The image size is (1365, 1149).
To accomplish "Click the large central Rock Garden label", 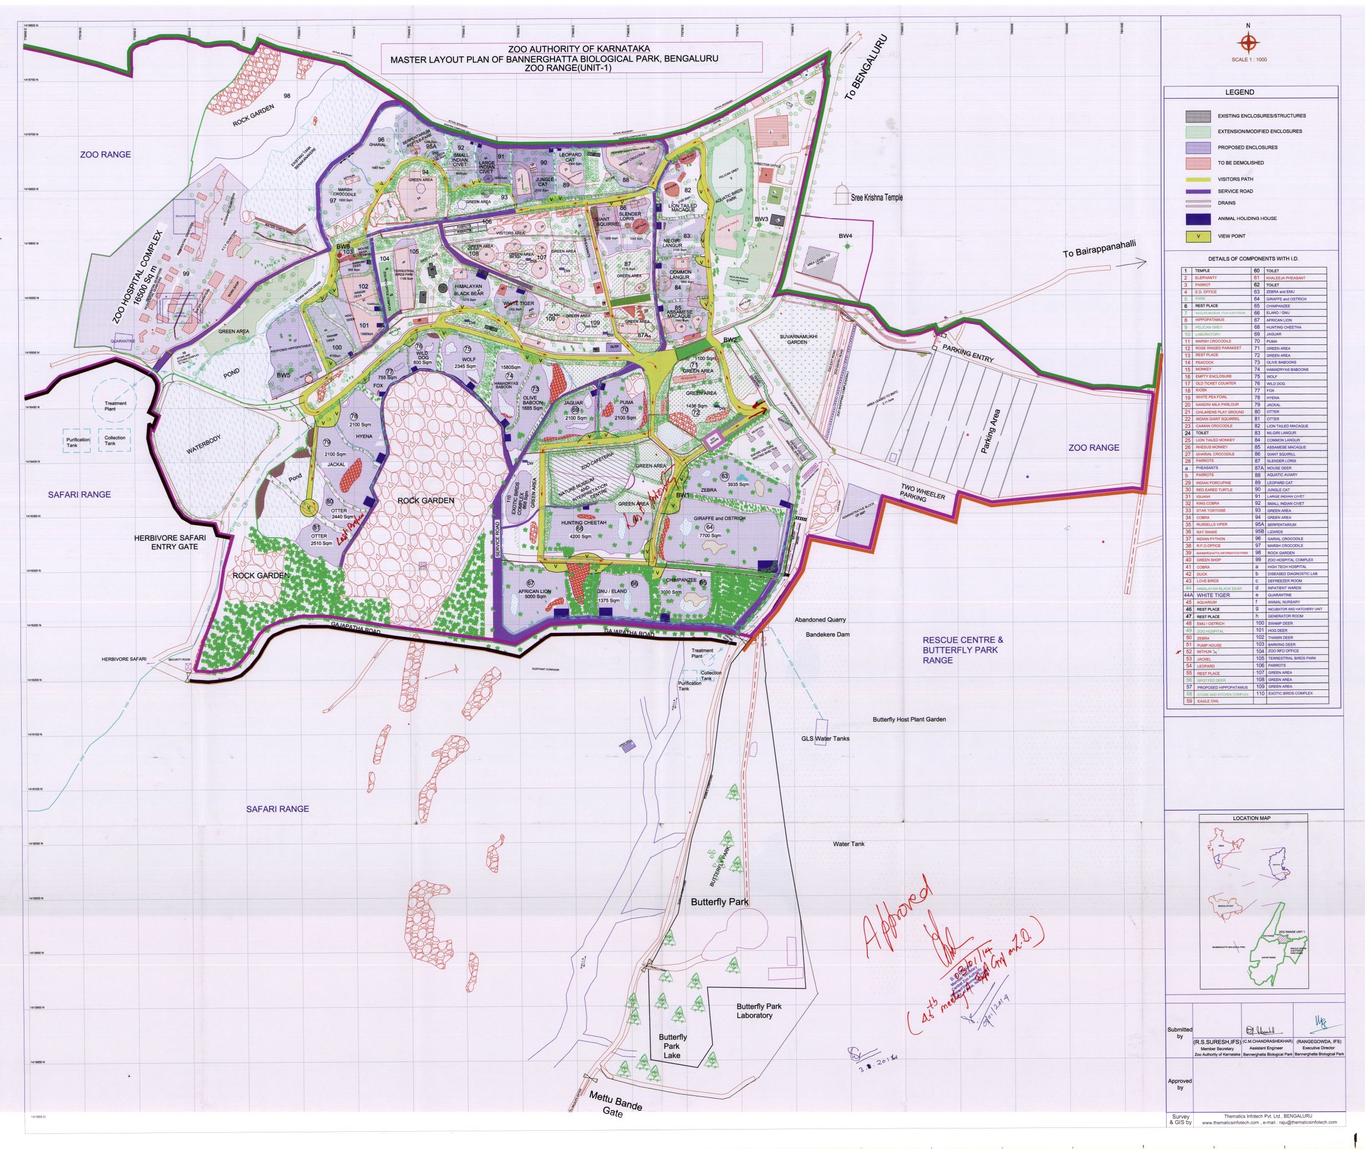I will pos(426,500).
